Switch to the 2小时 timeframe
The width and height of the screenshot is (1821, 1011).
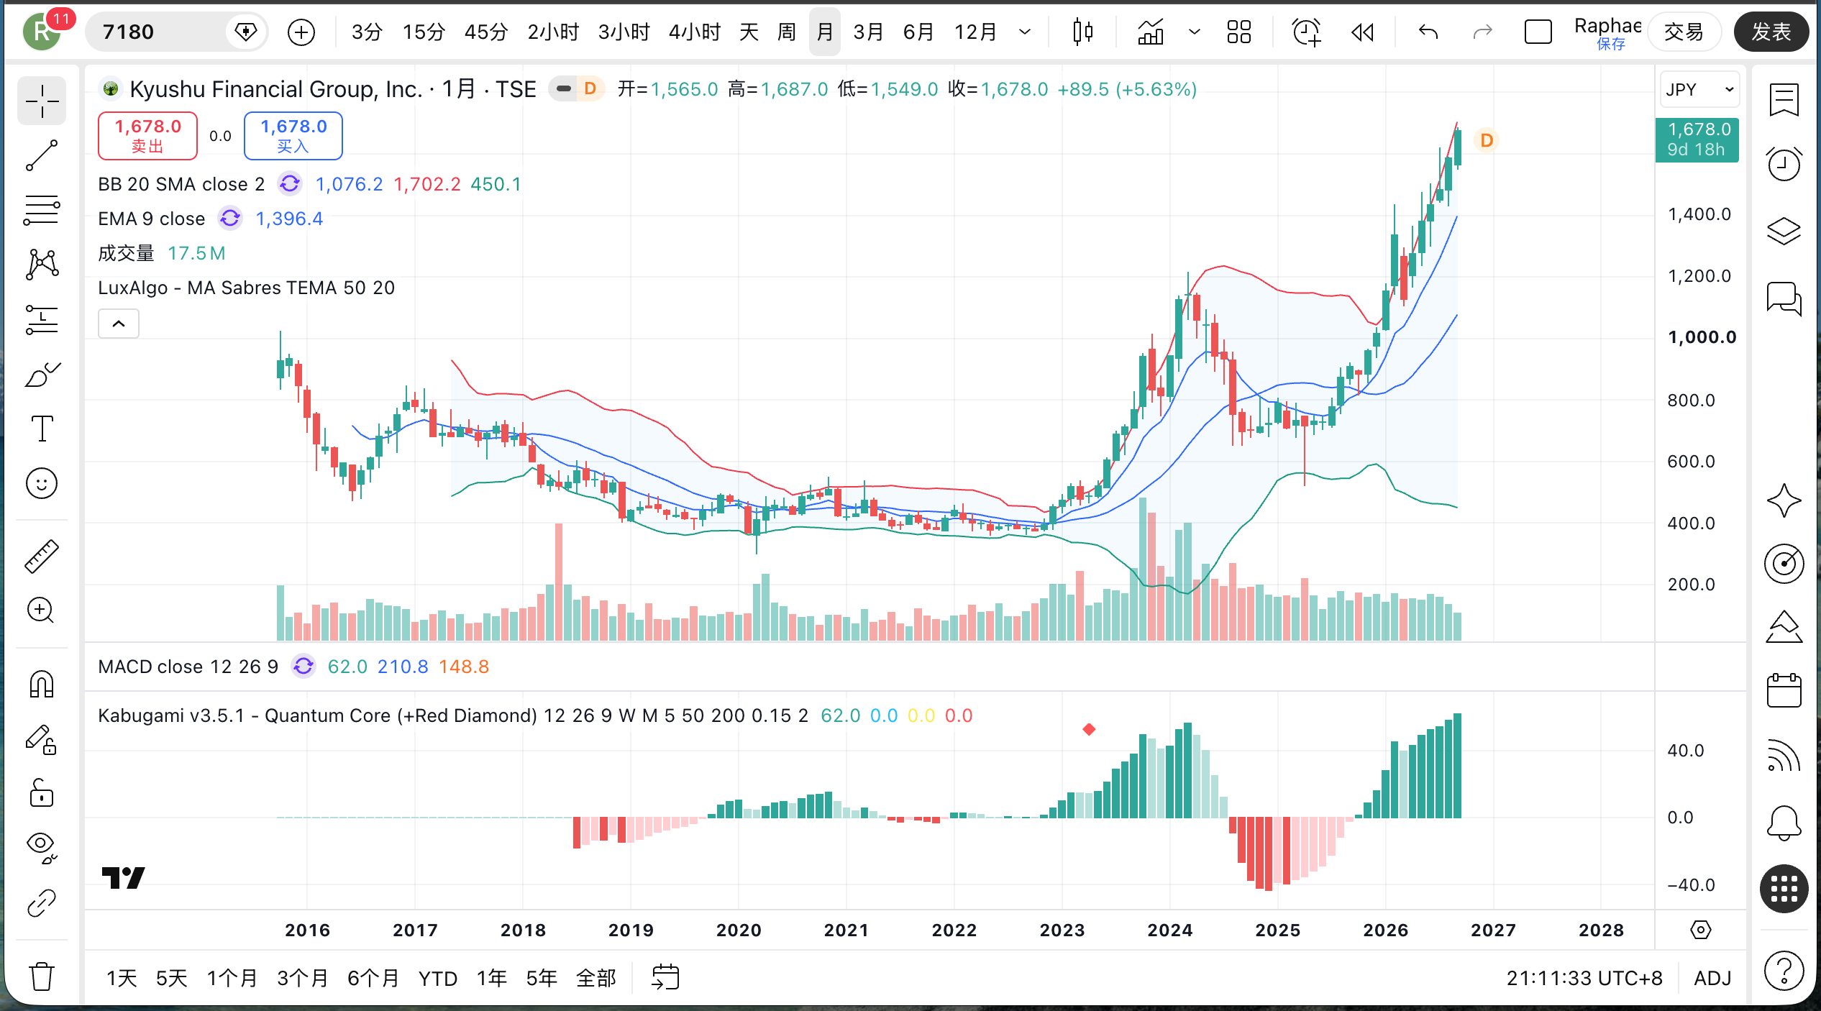pyautogui.click(x=554, y=32)
